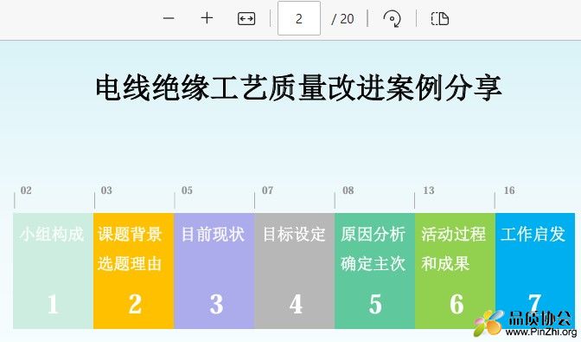581x342 pixels.
Task: Click the total pages '/ 20' text
Action: coord(342,19)
